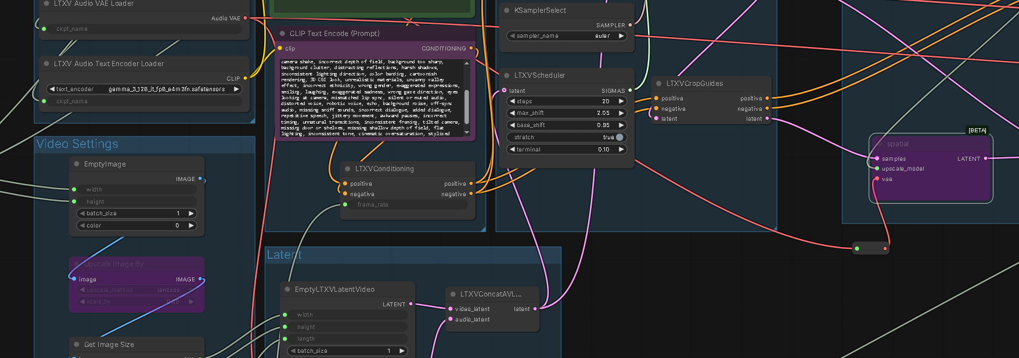The image size is (1019, 358).
Task: Click the clip input socket on CLIP Text Encode
Action: click(280, 48)
